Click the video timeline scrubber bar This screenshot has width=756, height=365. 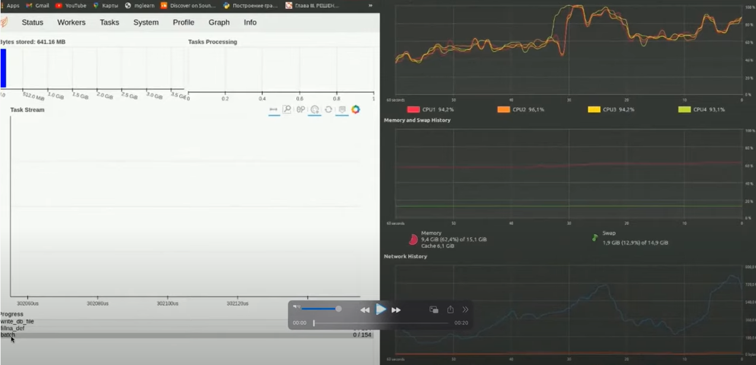381,323
